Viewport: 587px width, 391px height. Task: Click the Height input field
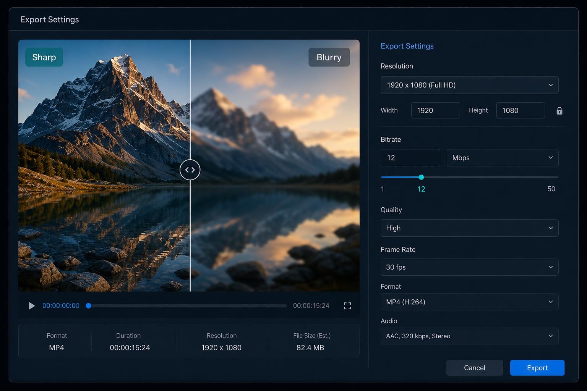(521, 110)
